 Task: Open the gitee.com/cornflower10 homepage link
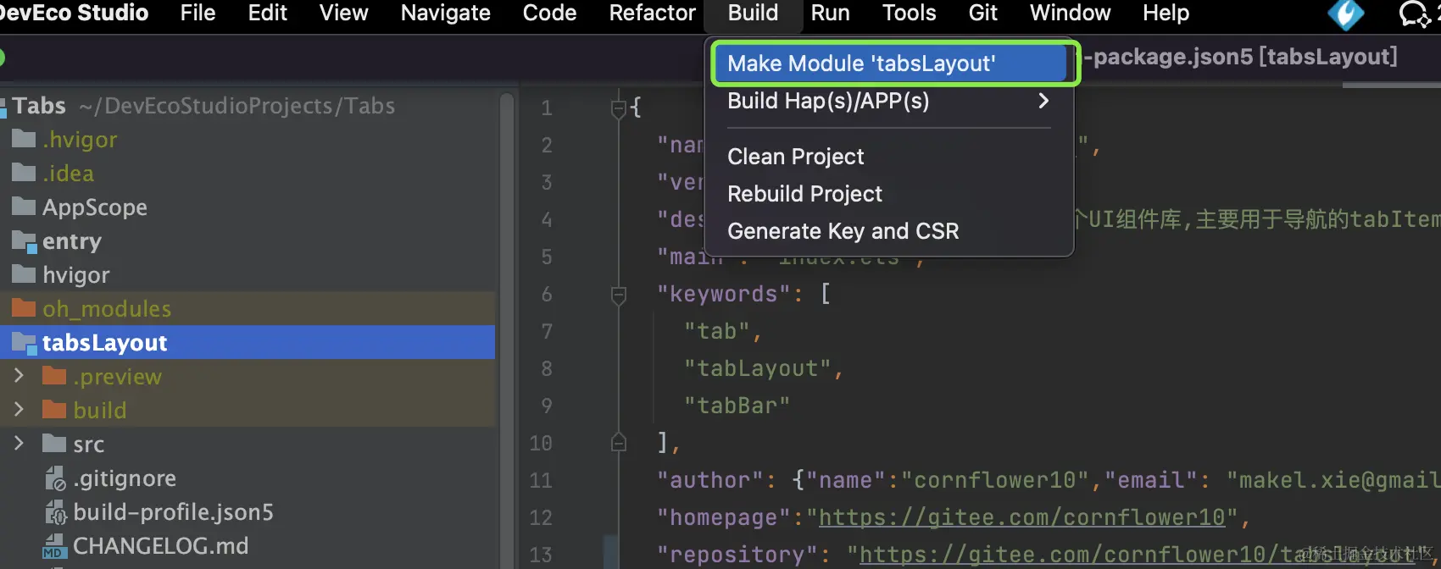coord(1022,517)
